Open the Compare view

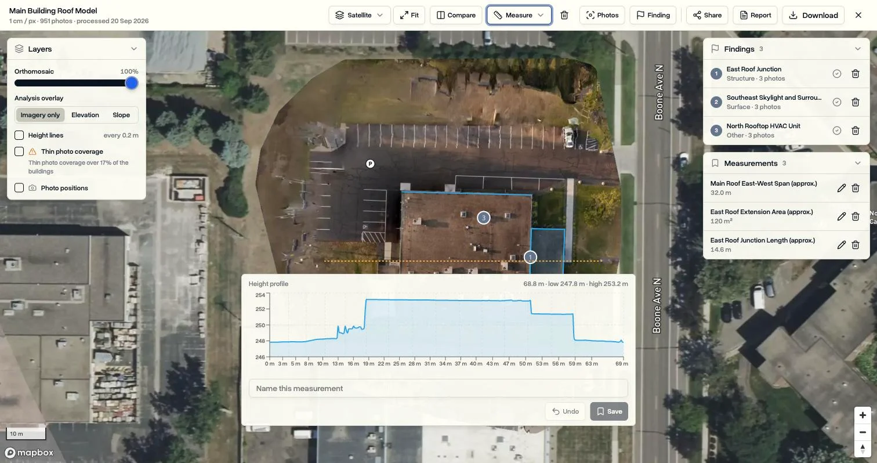tap(456, 15)
